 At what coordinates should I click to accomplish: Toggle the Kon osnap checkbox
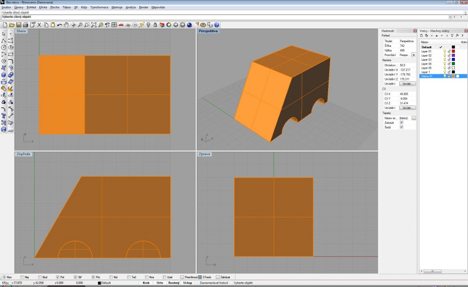4,277
